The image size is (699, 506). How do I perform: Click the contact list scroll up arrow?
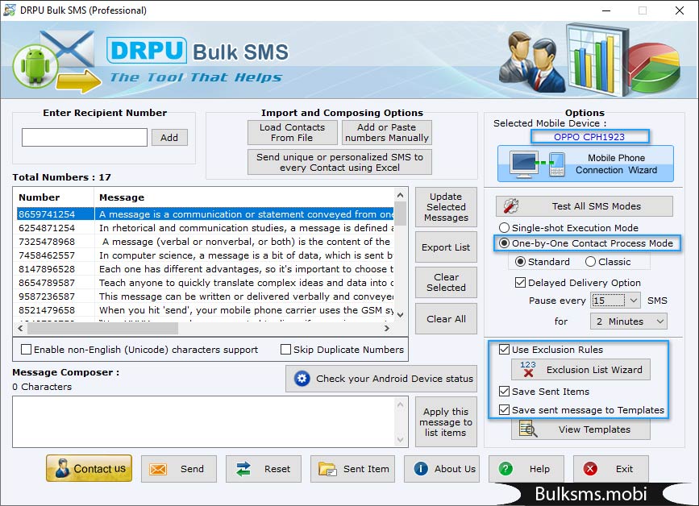click(401, 195)
